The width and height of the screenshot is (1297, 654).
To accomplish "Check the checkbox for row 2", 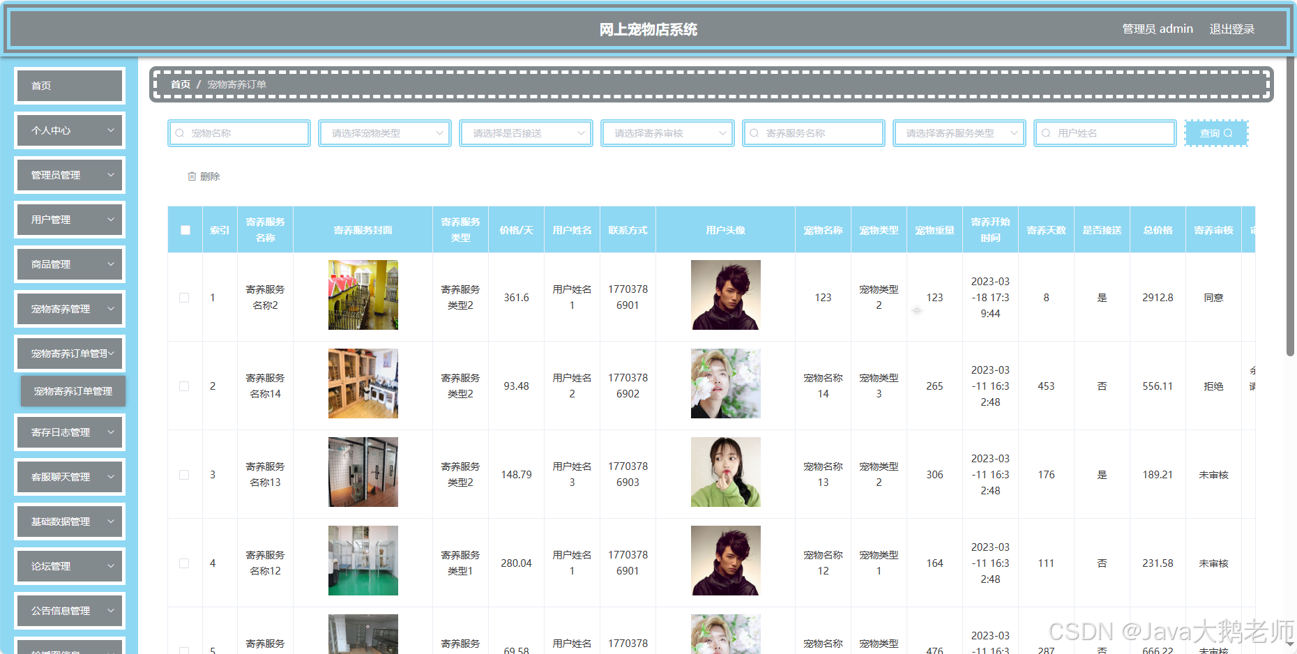I will (184, 386).
